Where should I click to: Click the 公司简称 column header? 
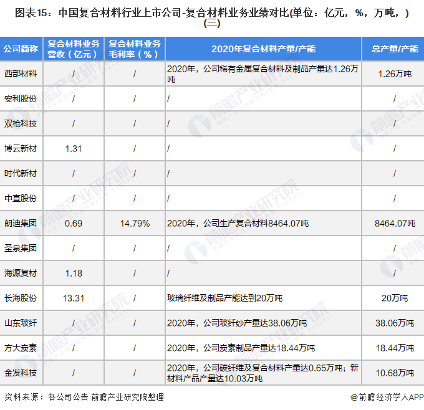21,49
